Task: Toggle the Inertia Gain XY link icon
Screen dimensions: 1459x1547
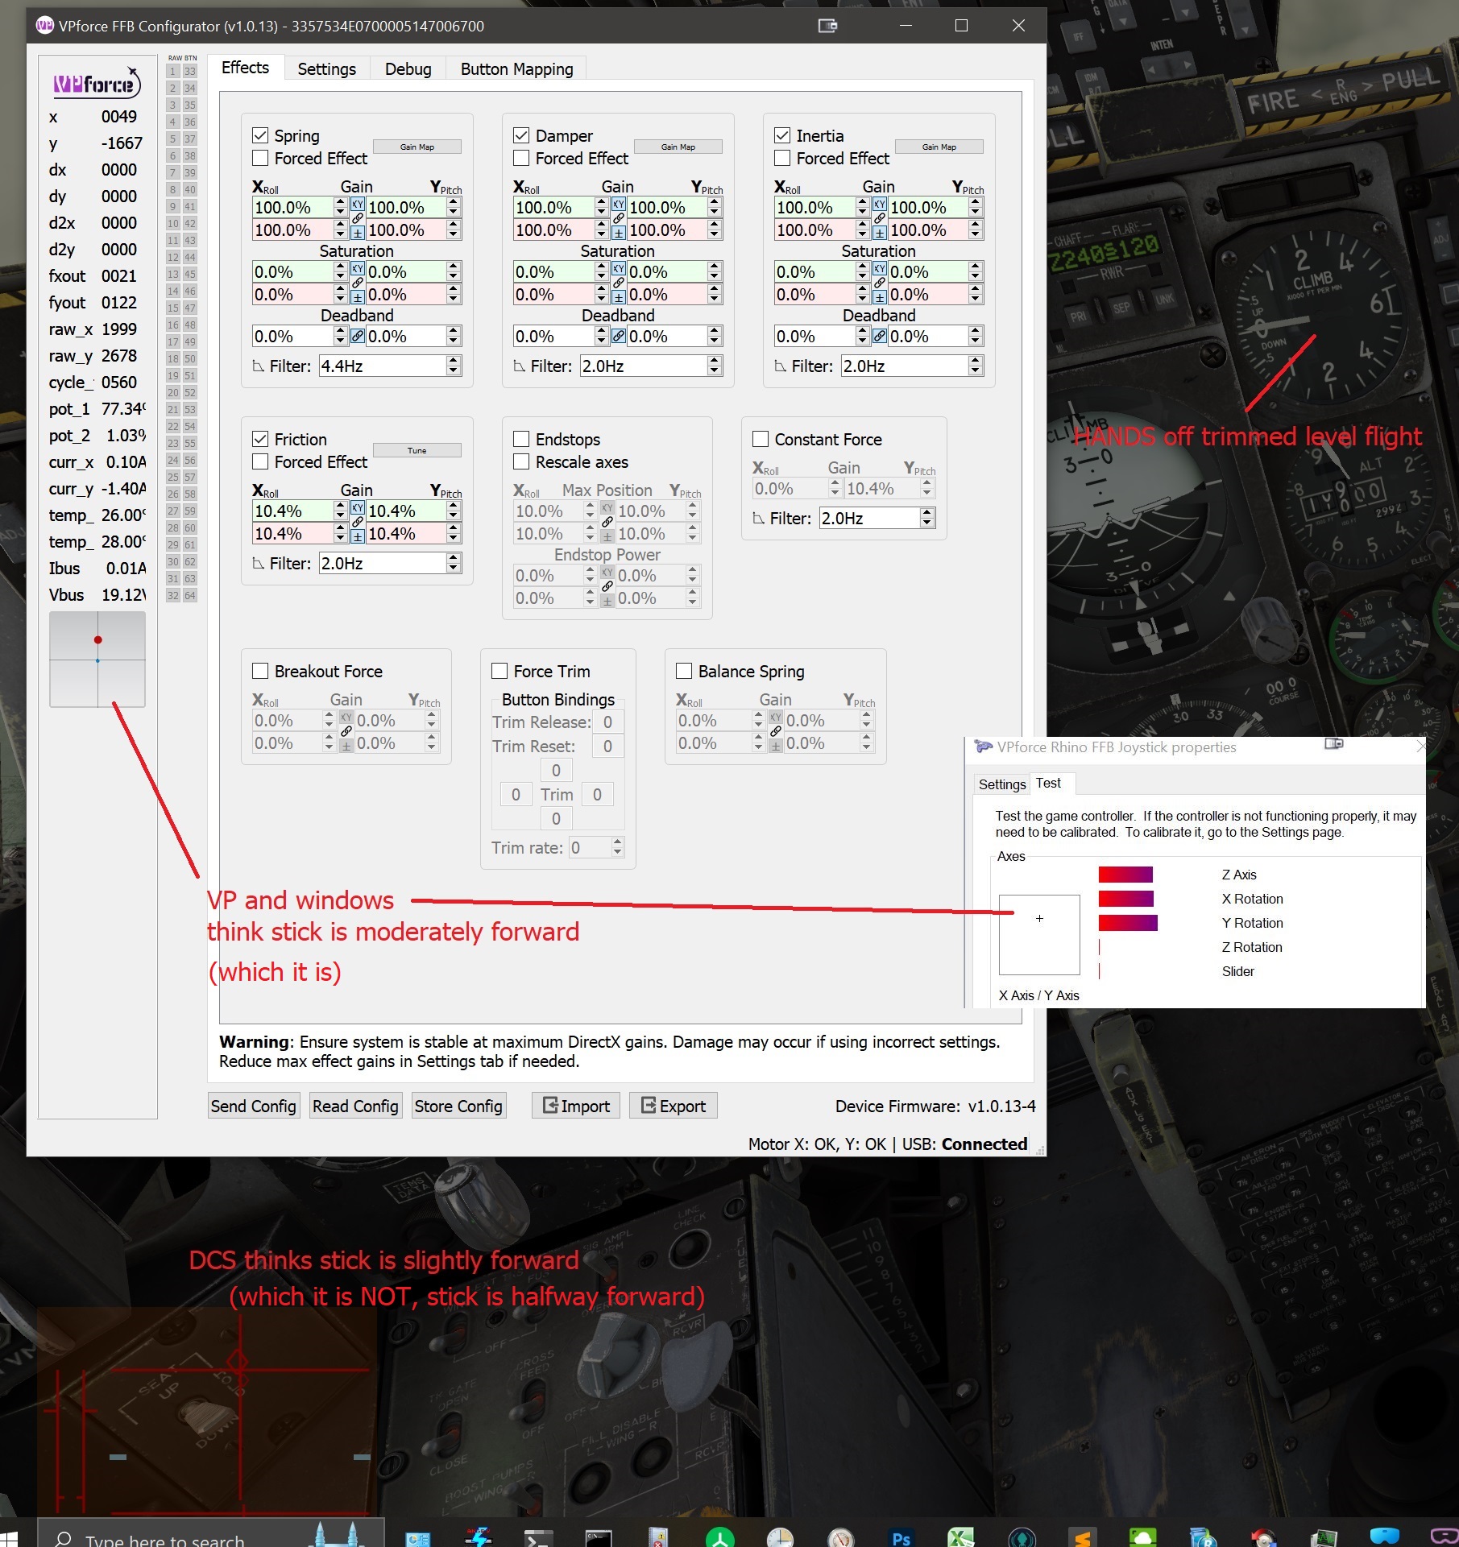Action: tap(879, 205)
